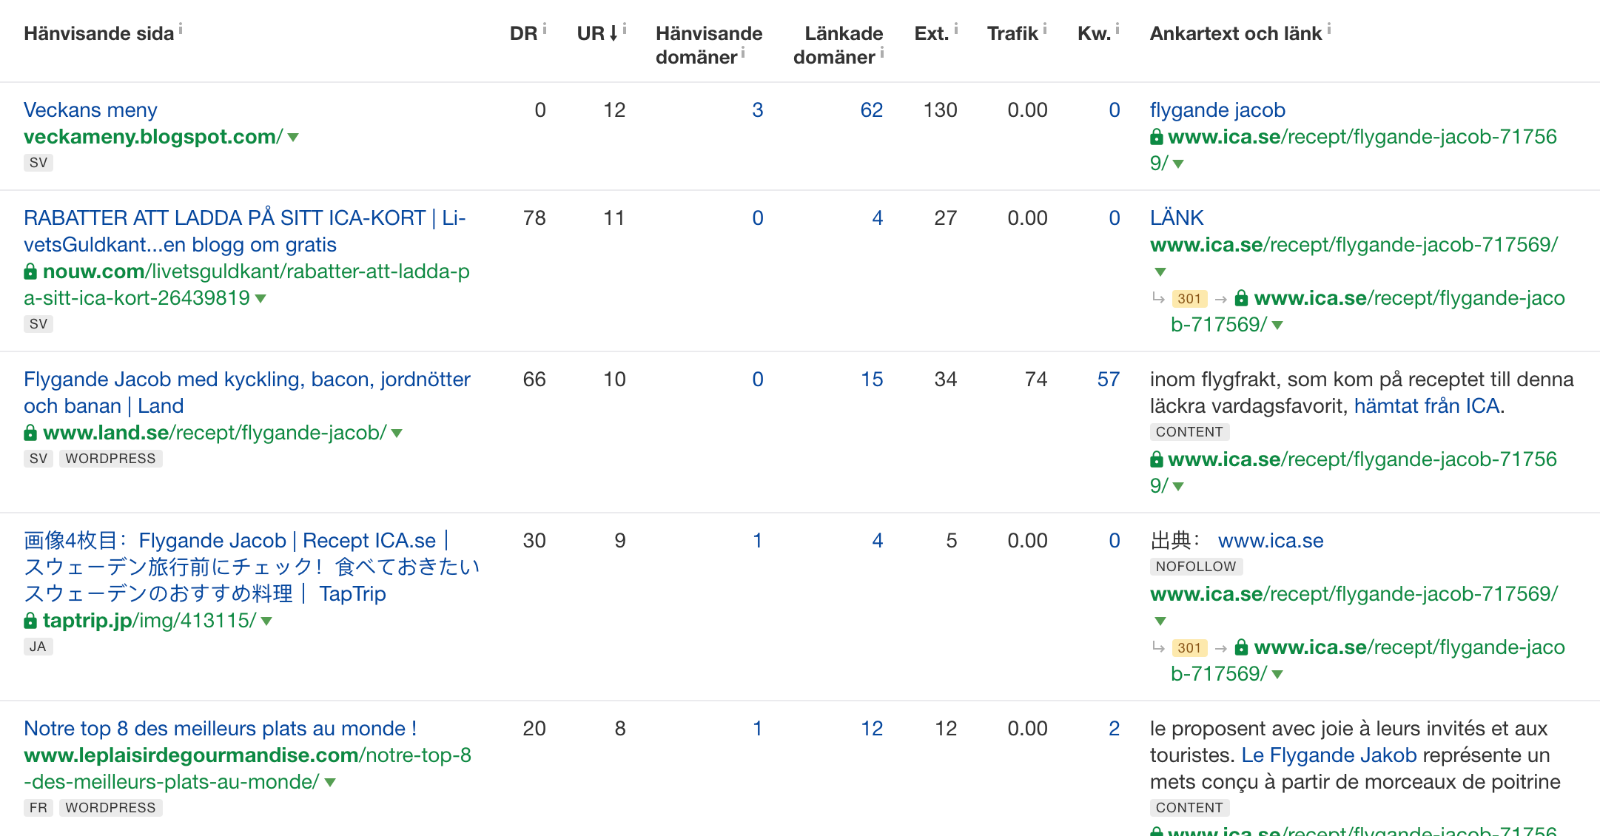
Task: Sort table by DR column
Action: tap(523, 33)
